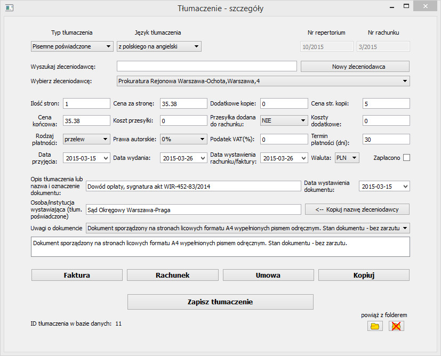The width and height of the screenshot is (441, 356).
Task: Click the Opis tłumaczenia document description field
Action: tap(193, 187)
